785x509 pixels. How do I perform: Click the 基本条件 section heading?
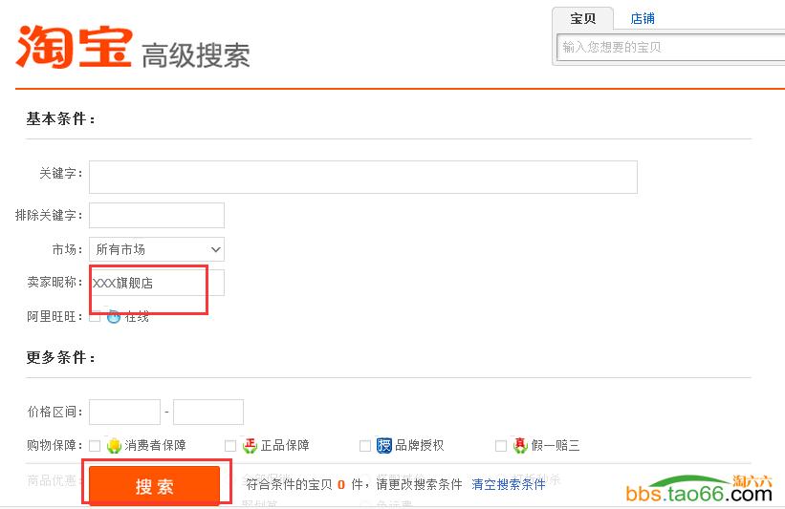(x=60, y=119)
